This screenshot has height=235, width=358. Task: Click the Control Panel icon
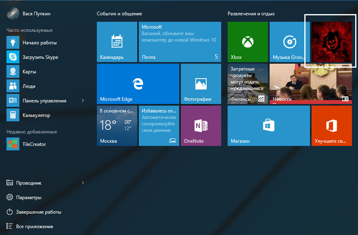(13, 100)
